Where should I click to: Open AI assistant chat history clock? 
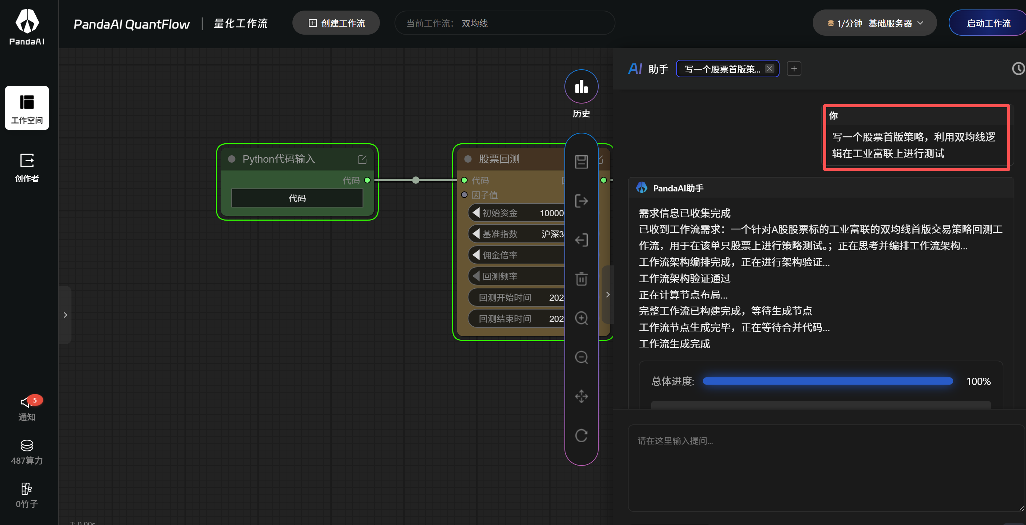click(x=1018, y=69)
